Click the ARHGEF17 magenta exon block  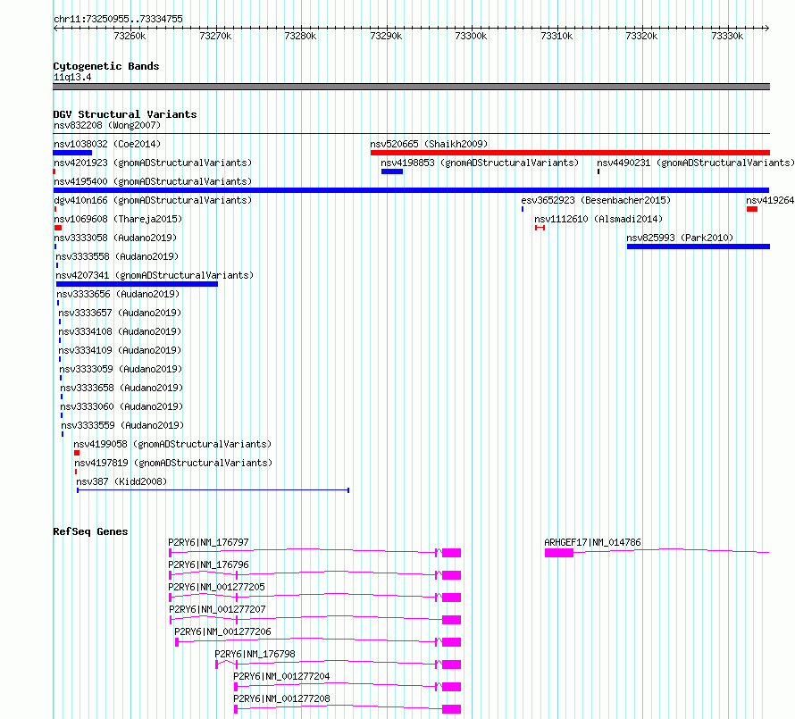point(559,553)
